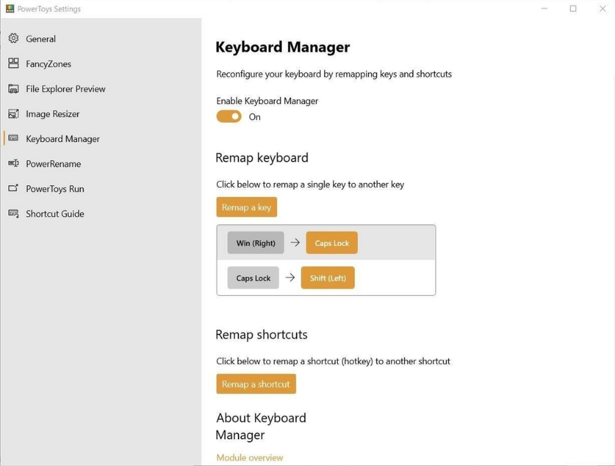
Task: Click the FancyZones grid icon
Action: [x=13, y=63]
